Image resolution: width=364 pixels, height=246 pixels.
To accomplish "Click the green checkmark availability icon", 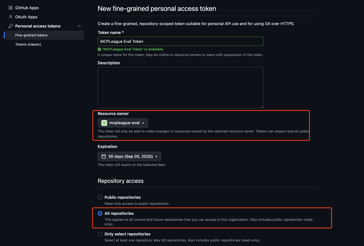I will click(99, 49).
